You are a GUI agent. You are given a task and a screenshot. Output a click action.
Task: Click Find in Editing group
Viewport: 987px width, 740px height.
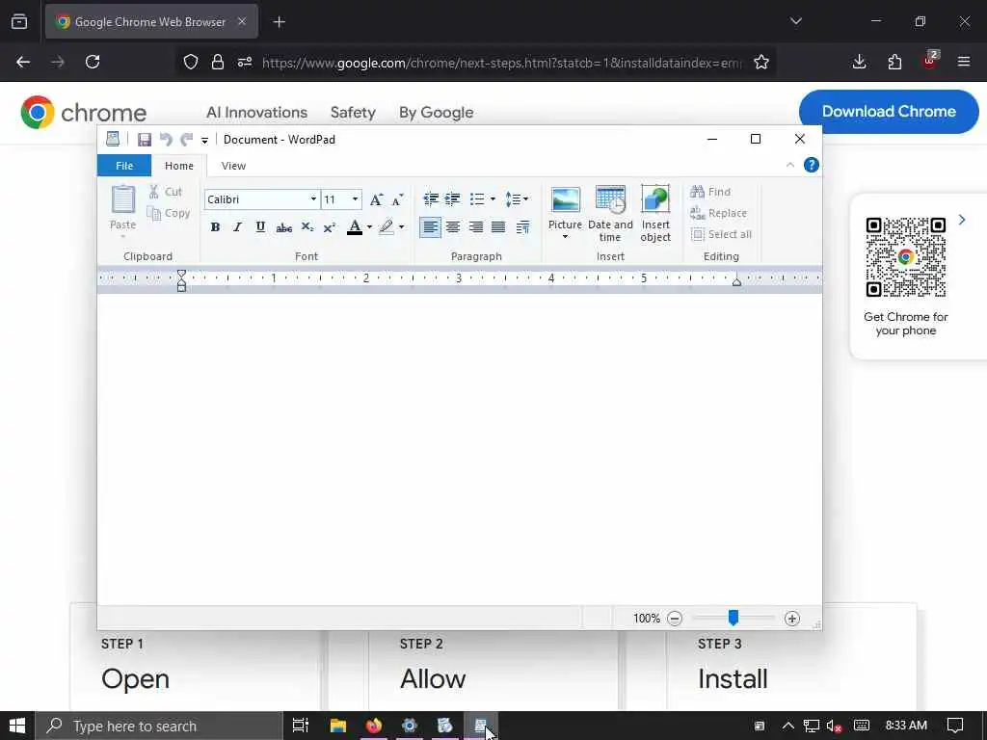click(x=710, y=192)
